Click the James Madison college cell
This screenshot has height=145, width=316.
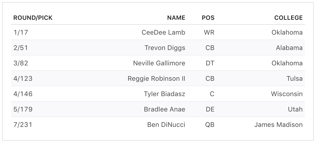tap(278, 125)
